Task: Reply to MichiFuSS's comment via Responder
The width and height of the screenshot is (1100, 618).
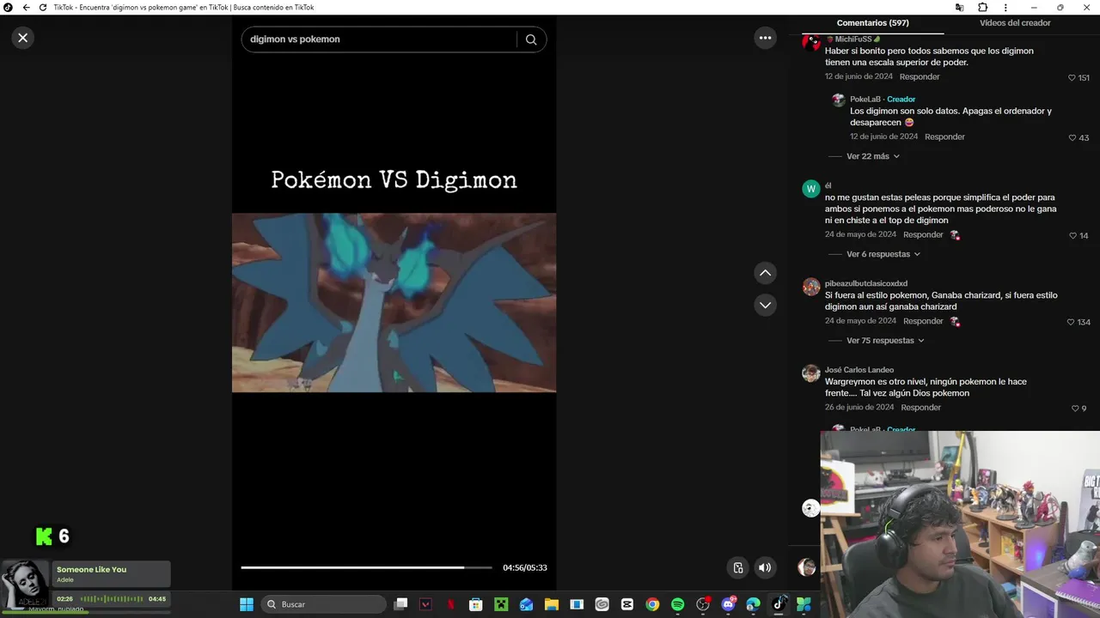Action: coord(920,76)
